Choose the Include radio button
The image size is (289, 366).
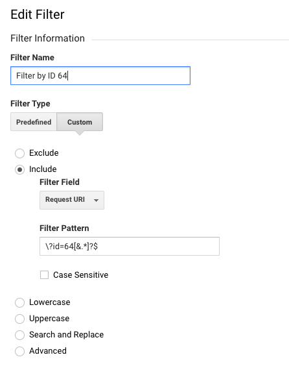pyautogui.click(x=19, y=169)
